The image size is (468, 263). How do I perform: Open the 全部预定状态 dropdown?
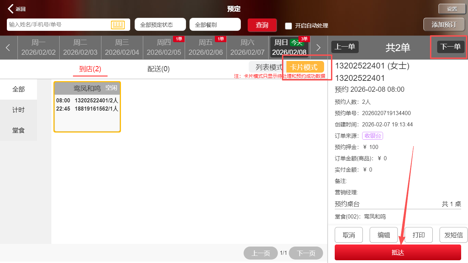160,25
